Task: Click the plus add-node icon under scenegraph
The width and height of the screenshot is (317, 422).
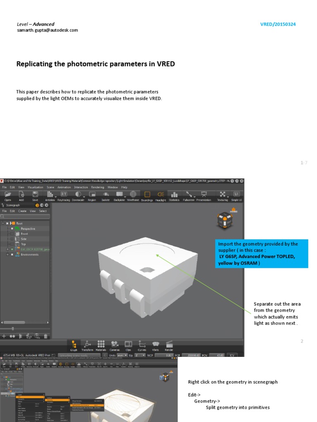Action: 4,336
